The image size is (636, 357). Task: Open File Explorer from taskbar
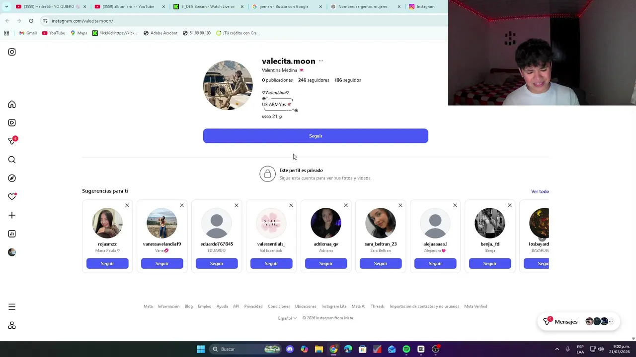click(x=319, y=349)
